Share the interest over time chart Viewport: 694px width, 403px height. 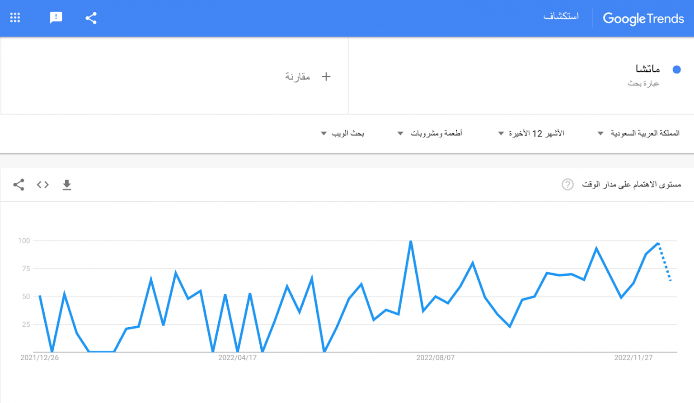point(19,185)
